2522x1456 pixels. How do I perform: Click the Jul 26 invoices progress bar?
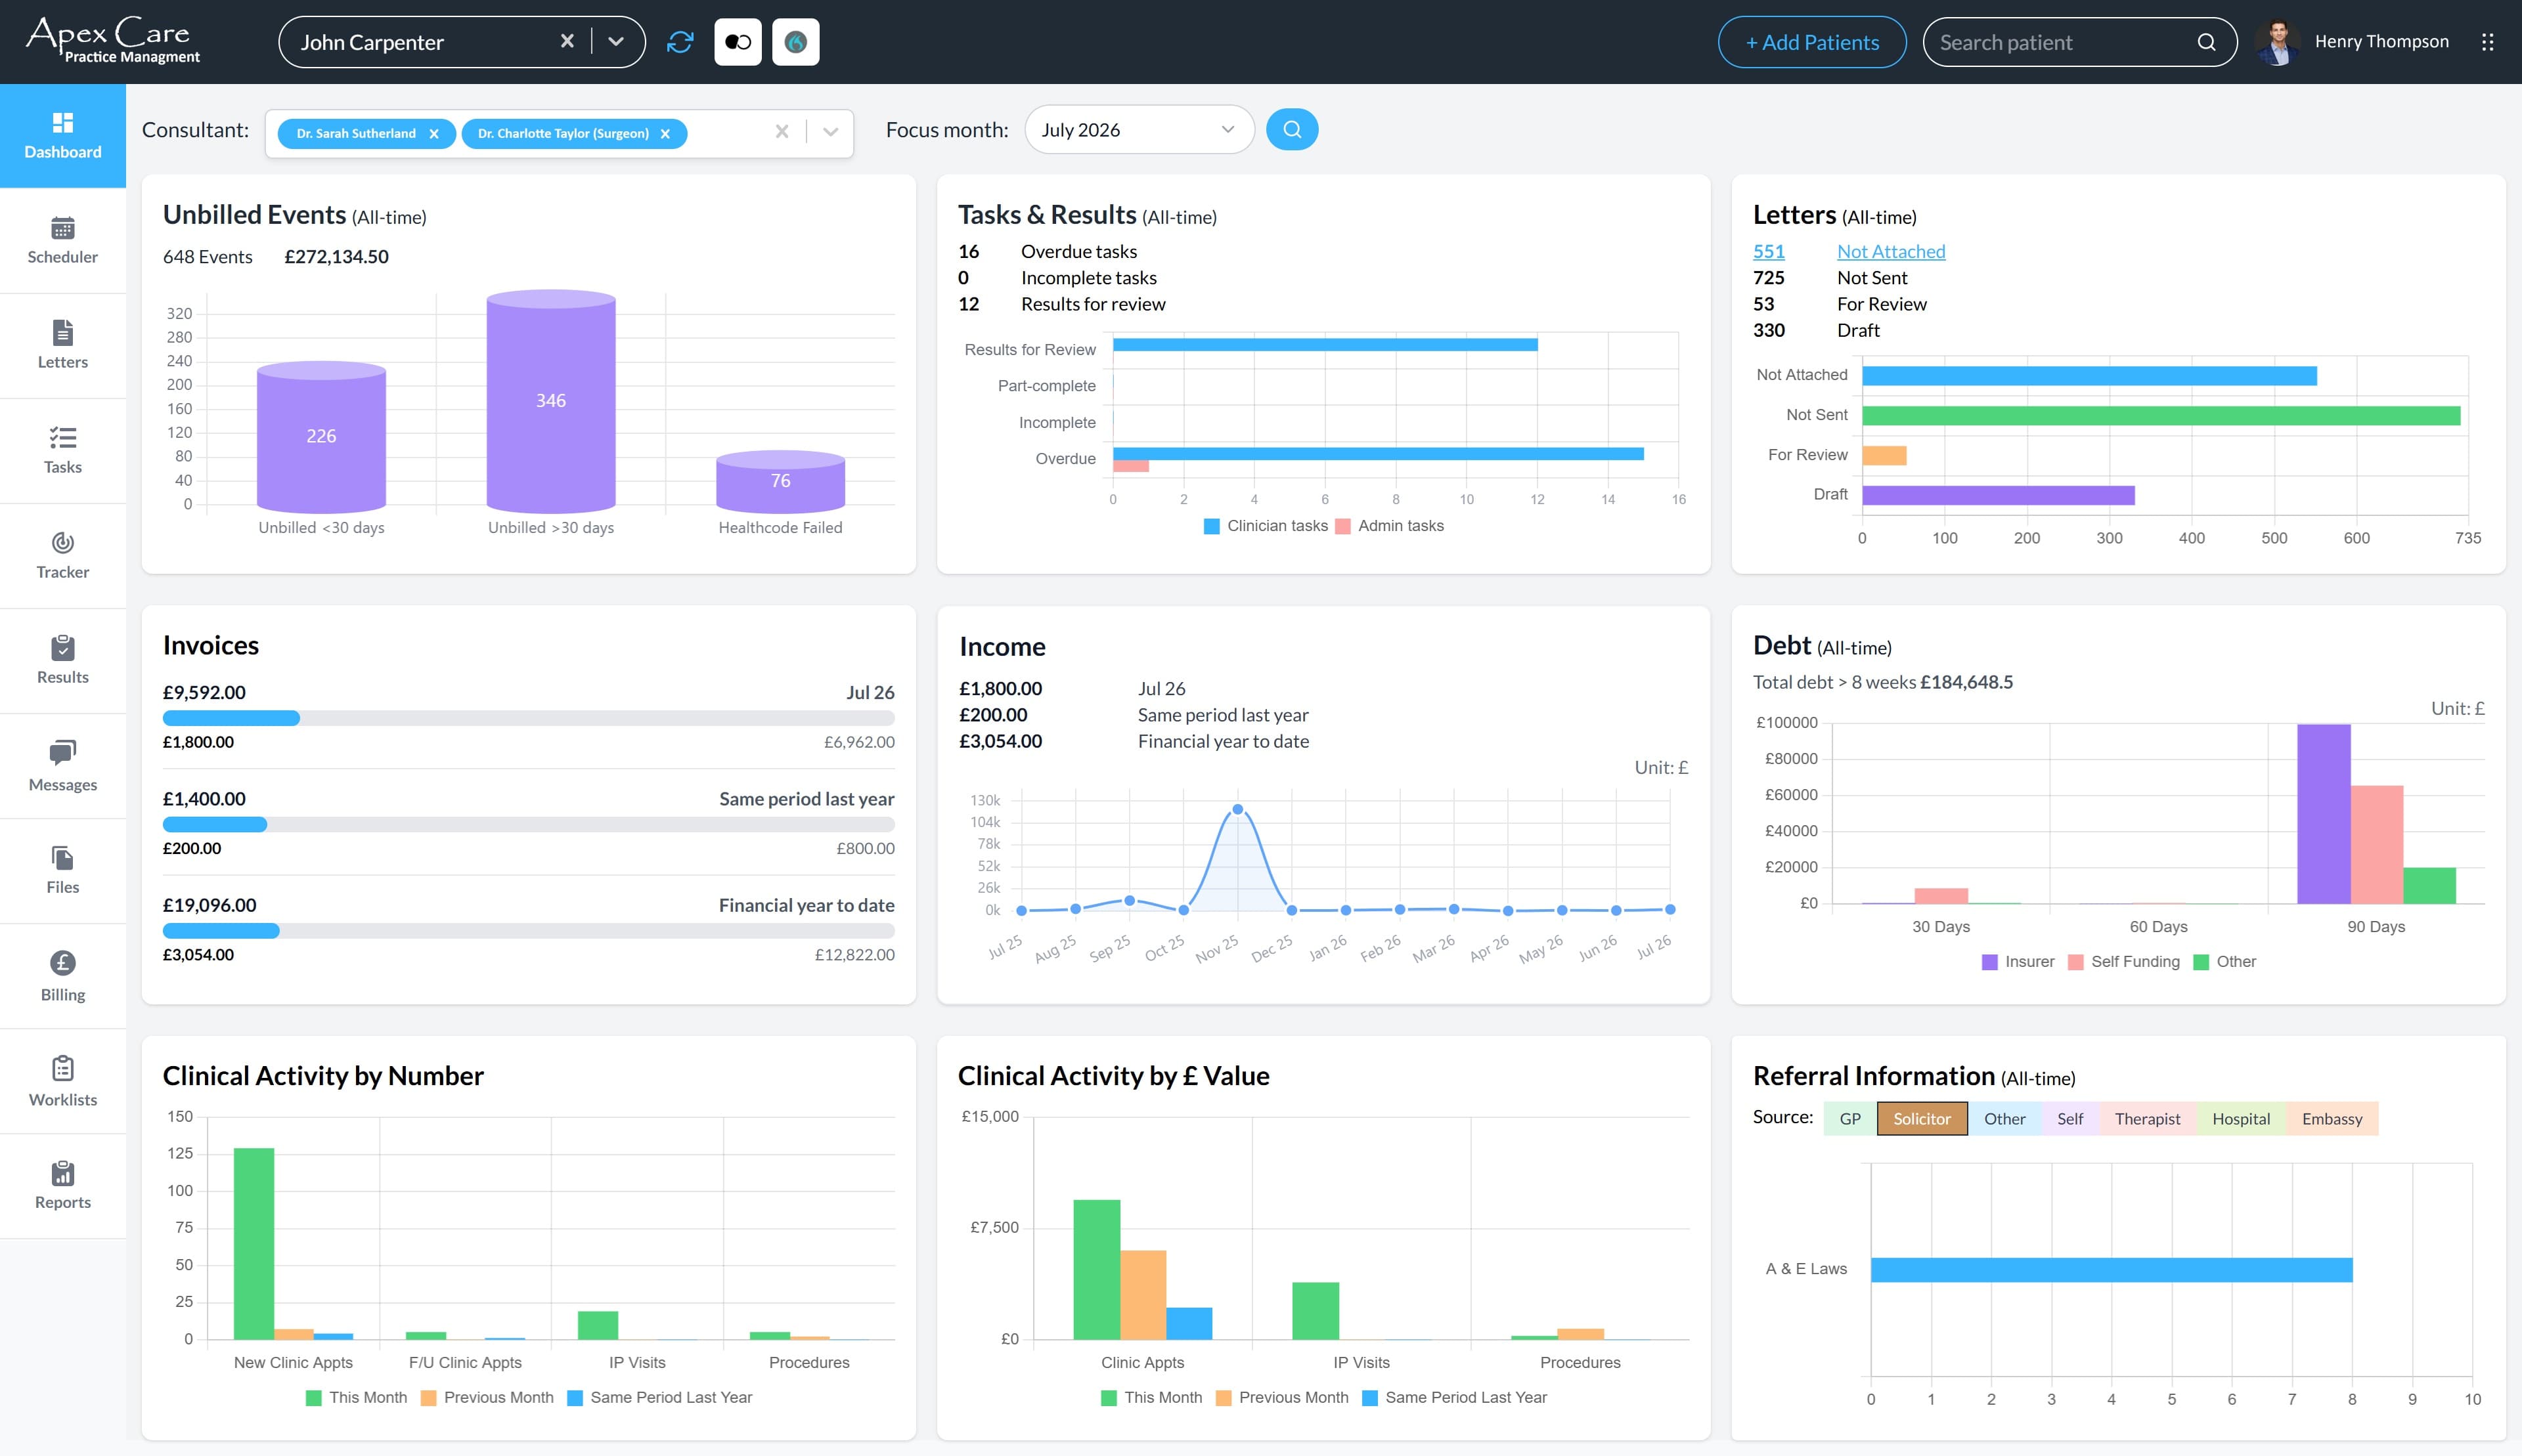pos(528,718)
